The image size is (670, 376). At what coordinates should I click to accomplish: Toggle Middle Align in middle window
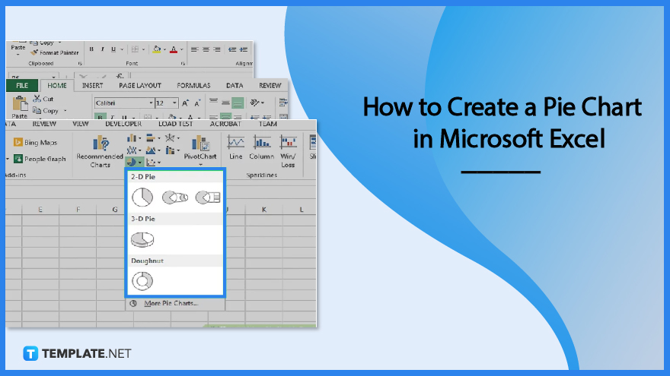click(x=225, y=103)
